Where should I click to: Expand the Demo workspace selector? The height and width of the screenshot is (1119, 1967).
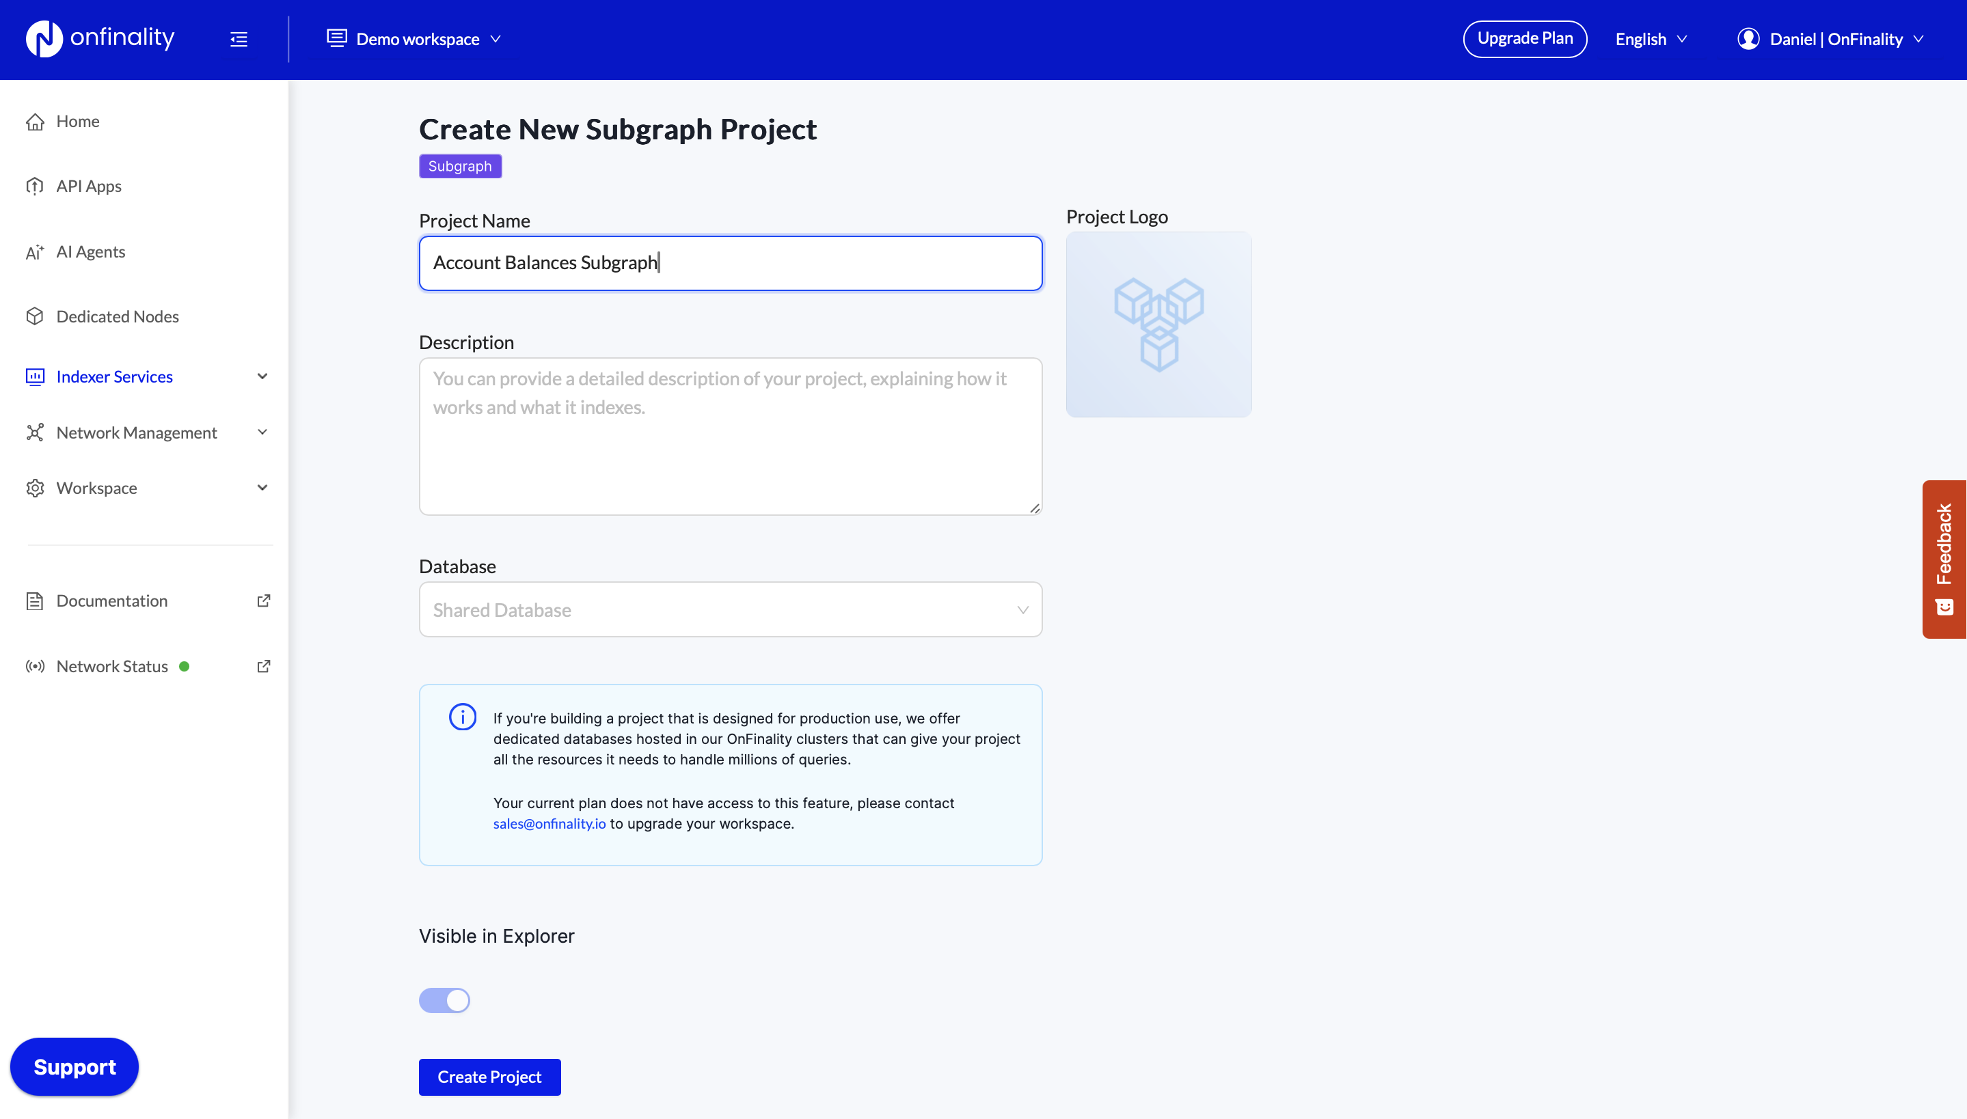coord(415,39)
